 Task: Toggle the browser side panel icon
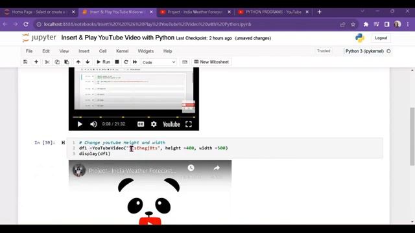386,25
